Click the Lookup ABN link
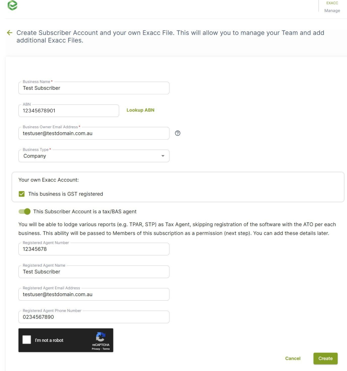Image resolution: width=347 pixels, height=371 pixels. (141, 110)
